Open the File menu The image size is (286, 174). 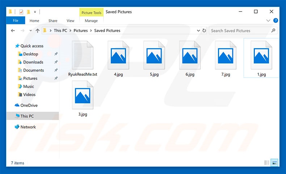click(16, 20)
